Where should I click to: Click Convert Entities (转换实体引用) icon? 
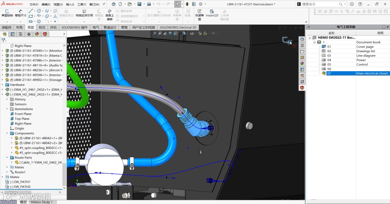[x=84, y=13]
